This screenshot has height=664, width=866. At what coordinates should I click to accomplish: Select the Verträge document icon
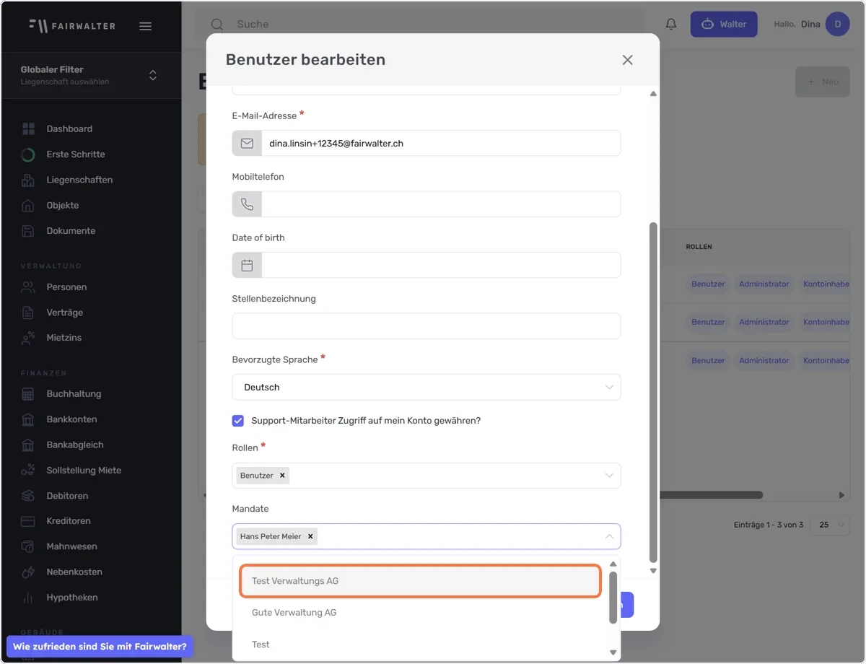coord(28,313)
